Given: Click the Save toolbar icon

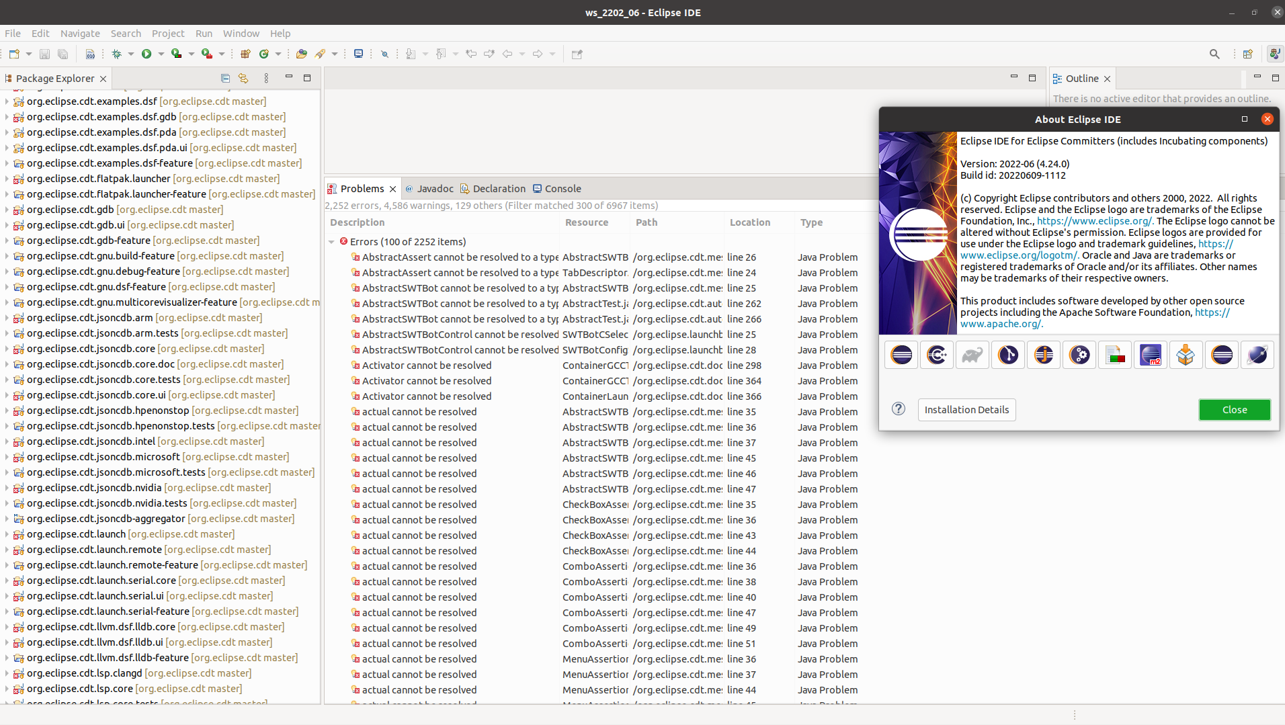Looking at the screenshot, I should tap(44, 54).
